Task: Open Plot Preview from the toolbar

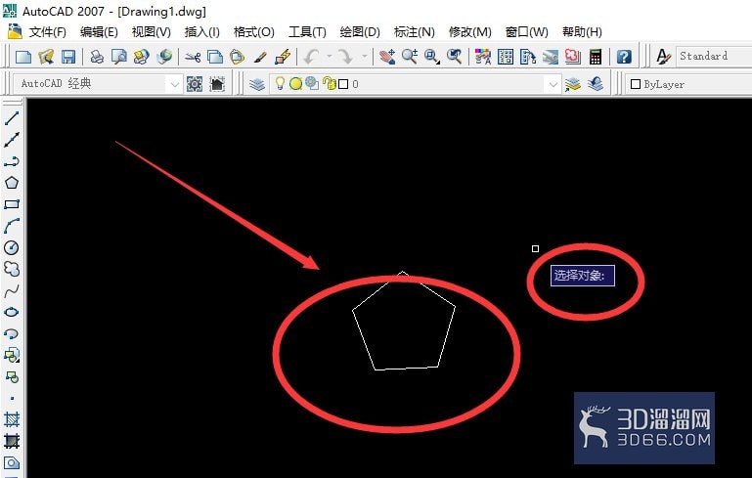Action: [118, 57]
